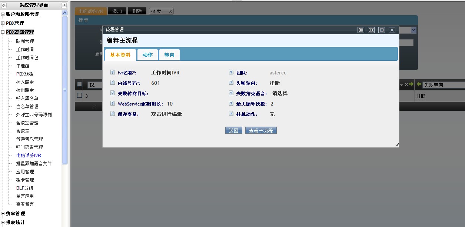Collapse the PBX高级管理 tree node

(3, 32)
